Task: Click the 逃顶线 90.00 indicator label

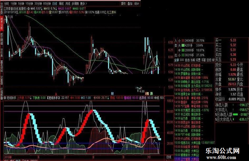Action: coord(146,98)
